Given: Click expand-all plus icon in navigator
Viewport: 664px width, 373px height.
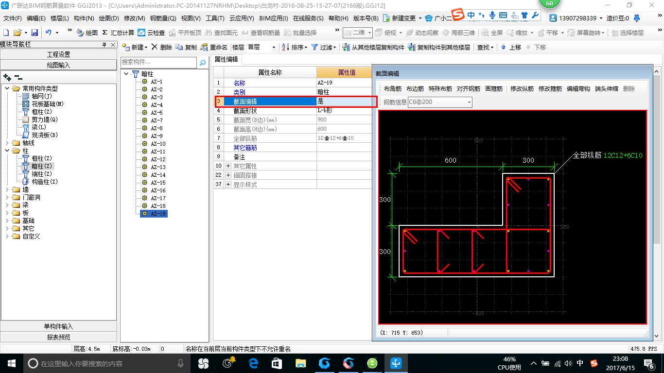Looking at the screenshot, I should coord(7,77).
